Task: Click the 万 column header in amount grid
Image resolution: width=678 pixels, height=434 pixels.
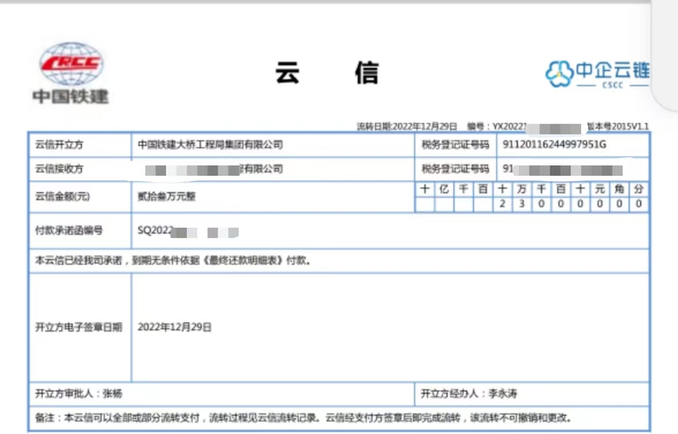Action: (521, 189)
